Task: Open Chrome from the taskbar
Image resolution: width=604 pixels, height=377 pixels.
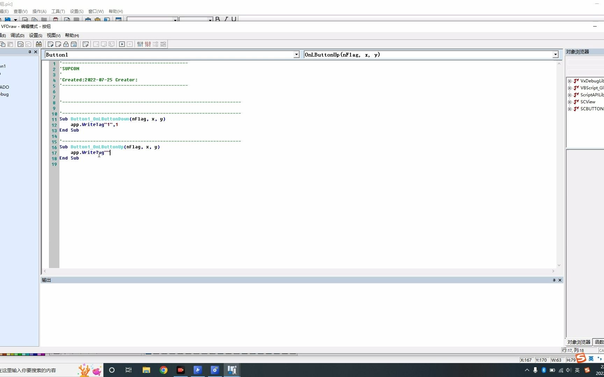Action: coord(164,370)
